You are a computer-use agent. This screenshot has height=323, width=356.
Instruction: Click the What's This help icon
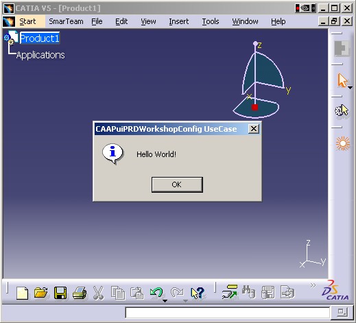click(x=198, y=293)
